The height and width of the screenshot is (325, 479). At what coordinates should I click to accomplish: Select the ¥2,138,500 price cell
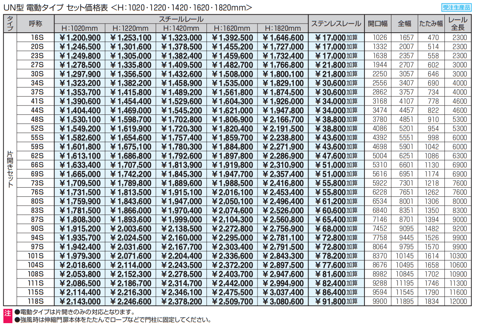[181, 229]
